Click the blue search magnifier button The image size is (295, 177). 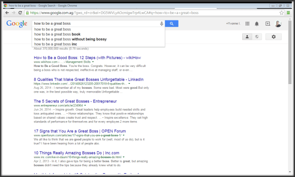click(x=172, y=24)
